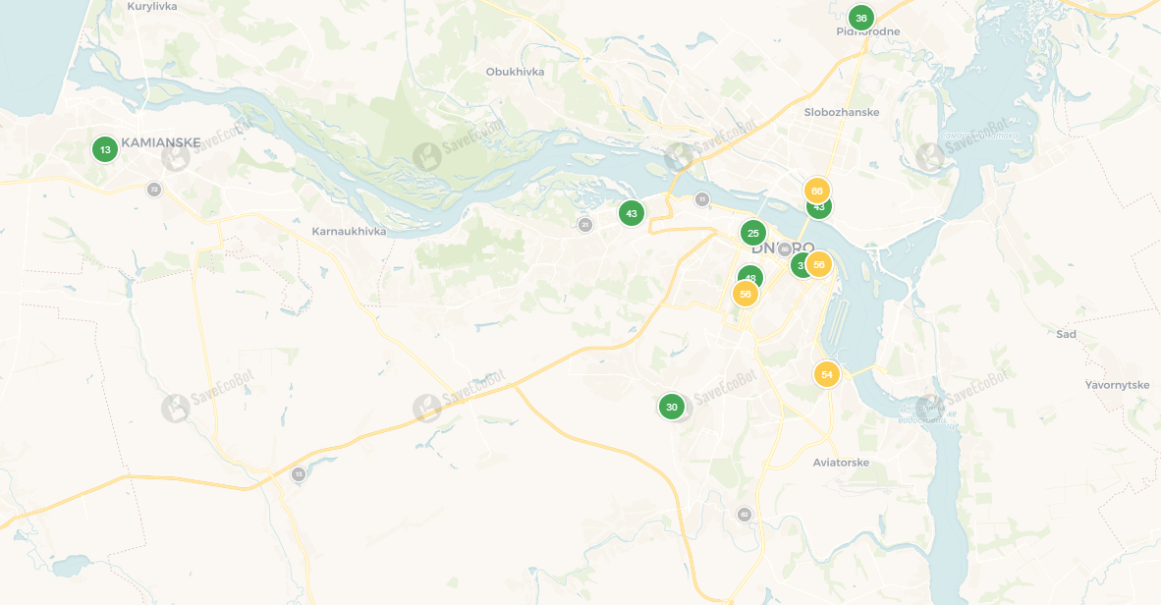The image size is (1161, 605).
Task: Click the gray road shield numbered 72
Action: tap(154, 189)
